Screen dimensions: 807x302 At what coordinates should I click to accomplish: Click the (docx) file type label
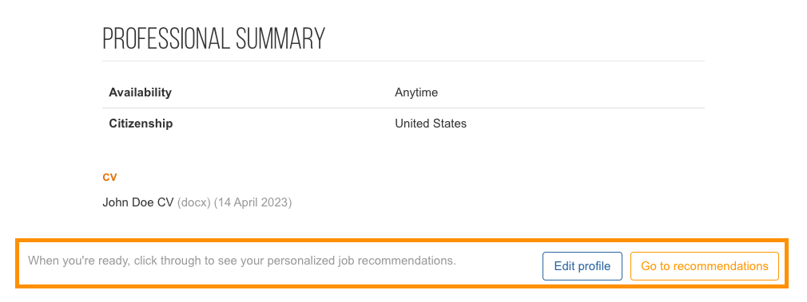tap(194, 202)
